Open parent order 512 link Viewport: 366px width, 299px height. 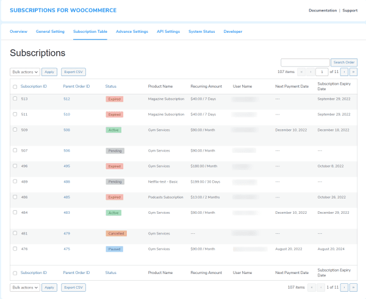click(x=66, y=98)
